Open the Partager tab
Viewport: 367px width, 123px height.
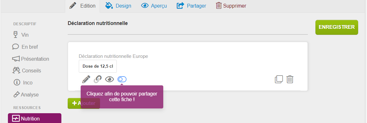coord(191,6)
